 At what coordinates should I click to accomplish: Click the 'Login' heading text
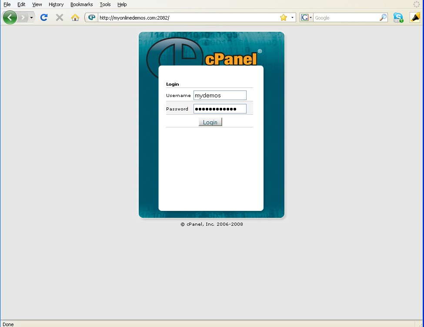pos(173,84)
